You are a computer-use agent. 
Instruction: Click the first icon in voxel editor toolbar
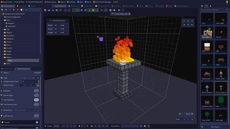coord(45,10)
